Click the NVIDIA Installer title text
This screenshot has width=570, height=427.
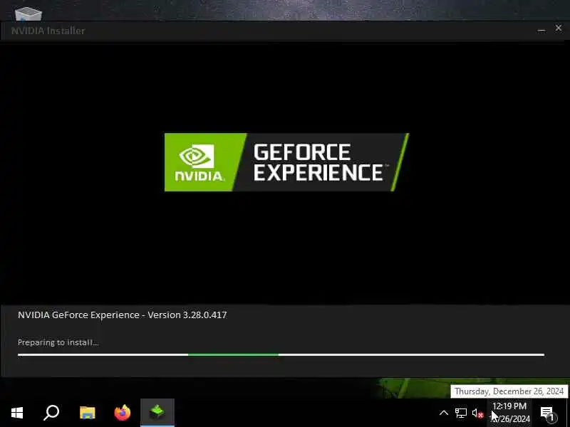[x=48, y=31]
